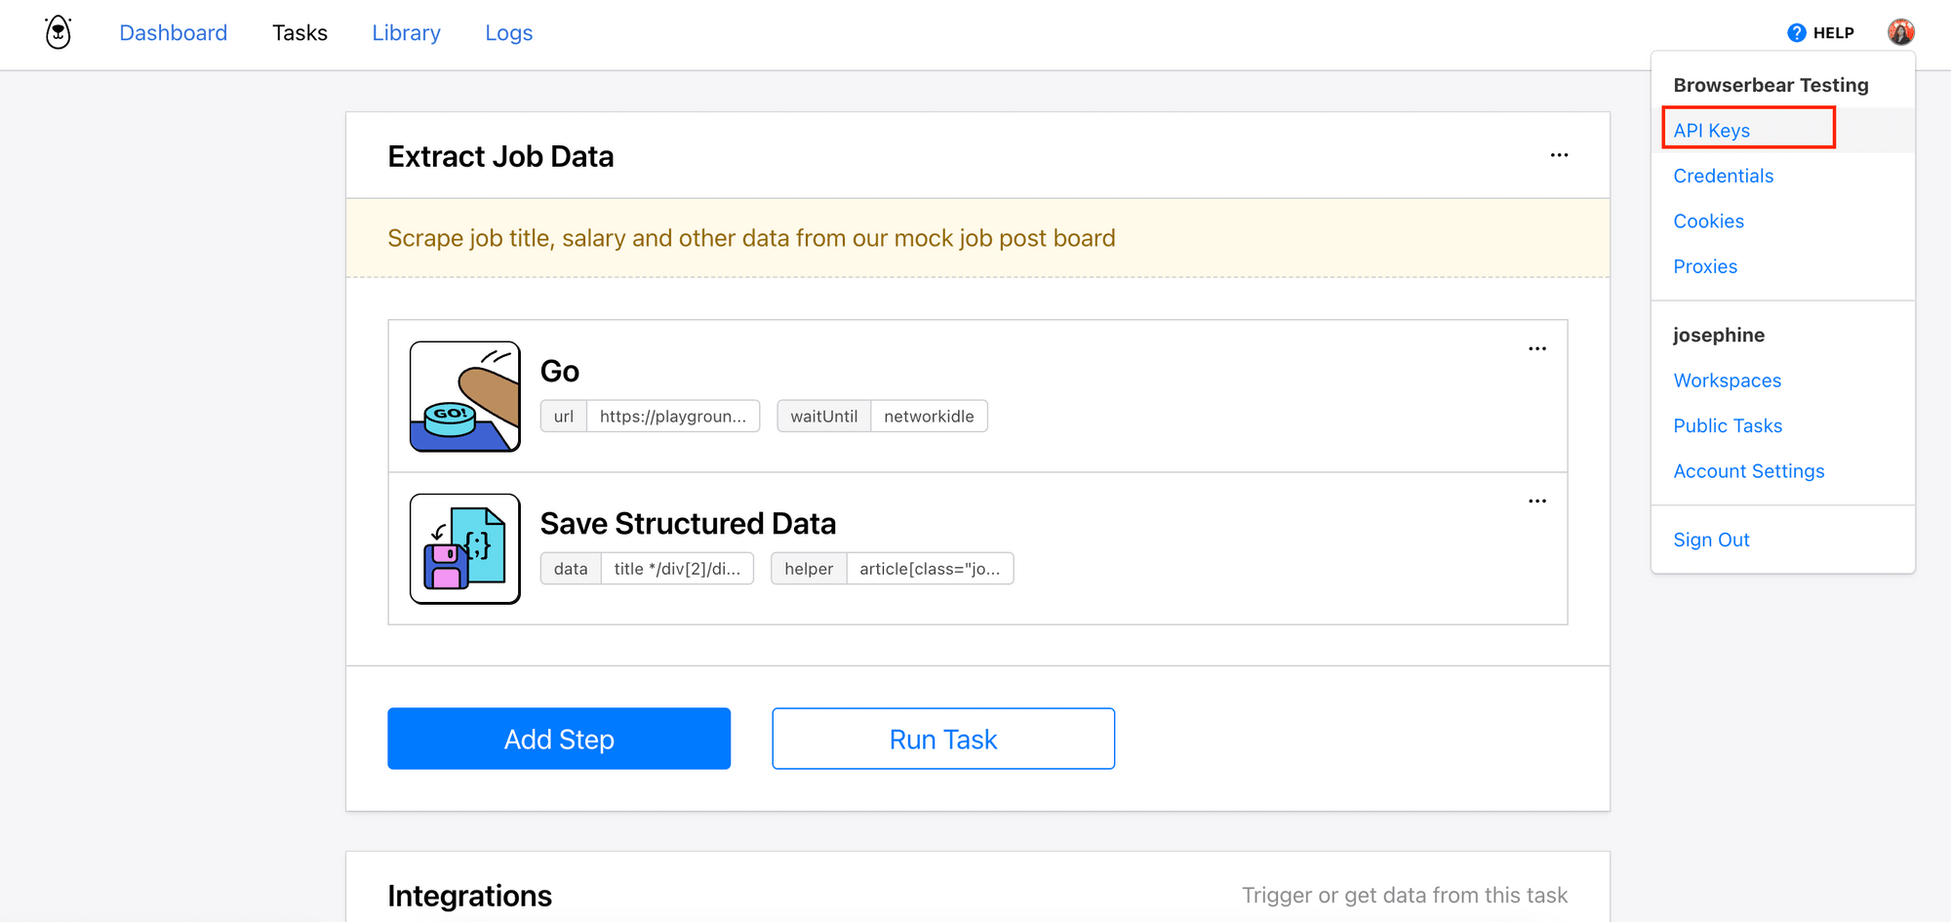Choose Cookies in the account menu
This screenshot has height=922, width=1951.
pos(1708,221)
